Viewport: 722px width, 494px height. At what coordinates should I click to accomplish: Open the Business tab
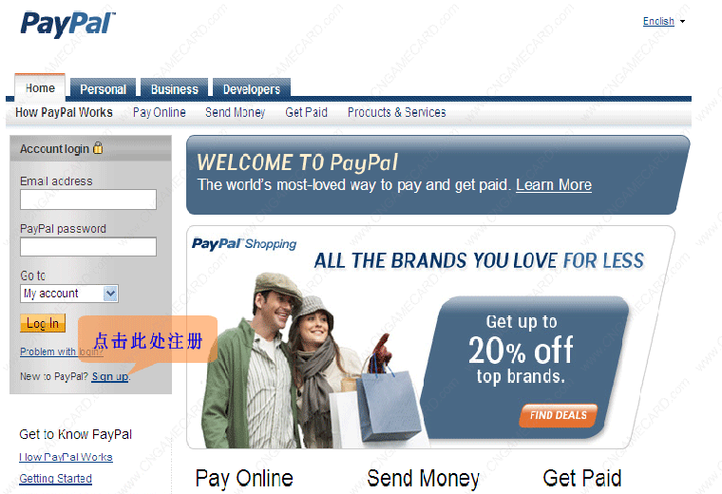click(x=175, y=89)
